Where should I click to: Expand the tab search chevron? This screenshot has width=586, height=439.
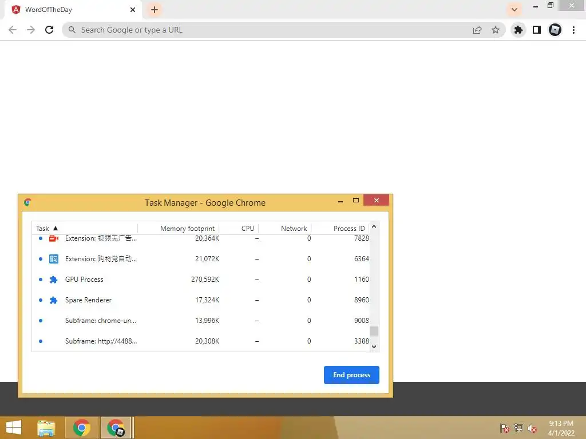514,10
